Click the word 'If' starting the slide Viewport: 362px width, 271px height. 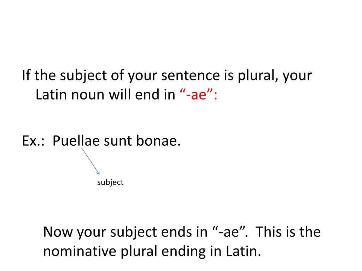26,75
